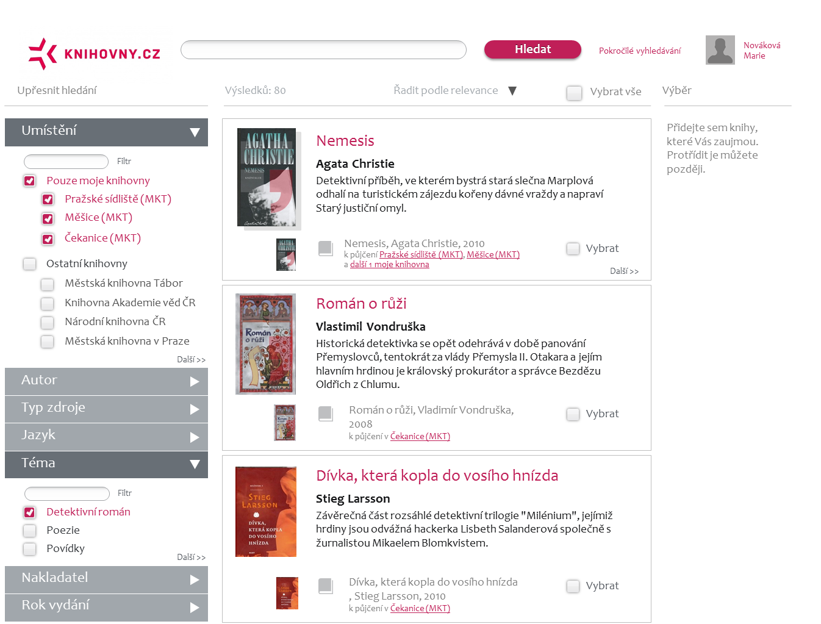Uncheck Měšice (MKT) library
This screenshot has width=821, height=624.
48,218
